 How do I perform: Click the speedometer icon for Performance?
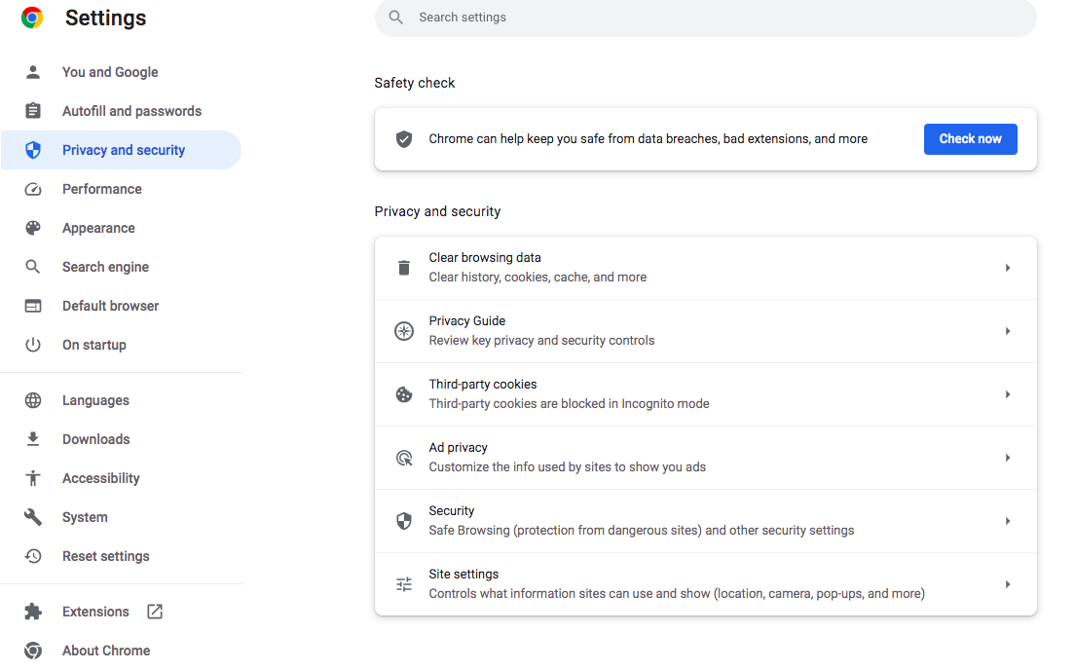click(33, 189)
